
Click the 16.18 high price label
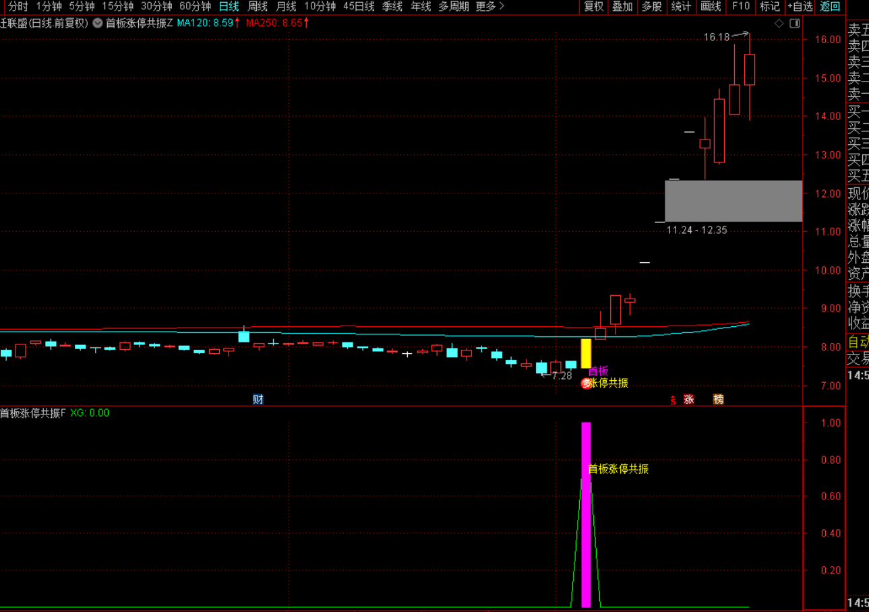click(717, 37)
